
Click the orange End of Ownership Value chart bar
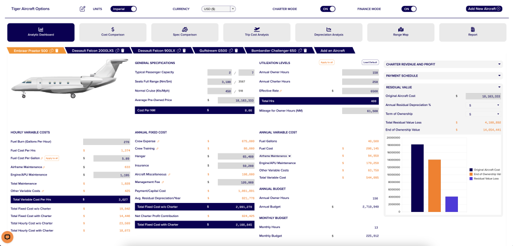pos(434,185)
